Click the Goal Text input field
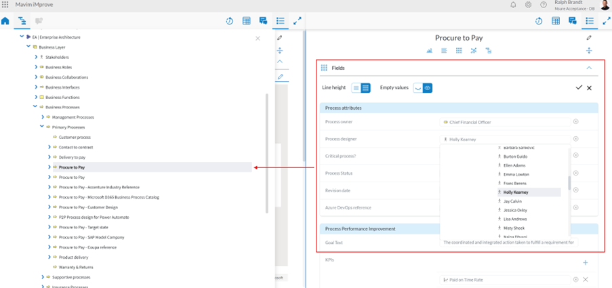 [x=508, y=242]
